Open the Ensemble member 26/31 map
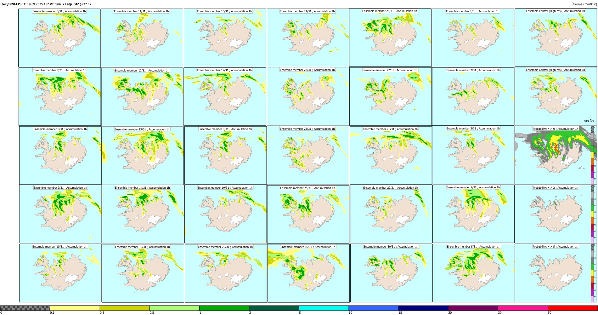 point(390,37)
